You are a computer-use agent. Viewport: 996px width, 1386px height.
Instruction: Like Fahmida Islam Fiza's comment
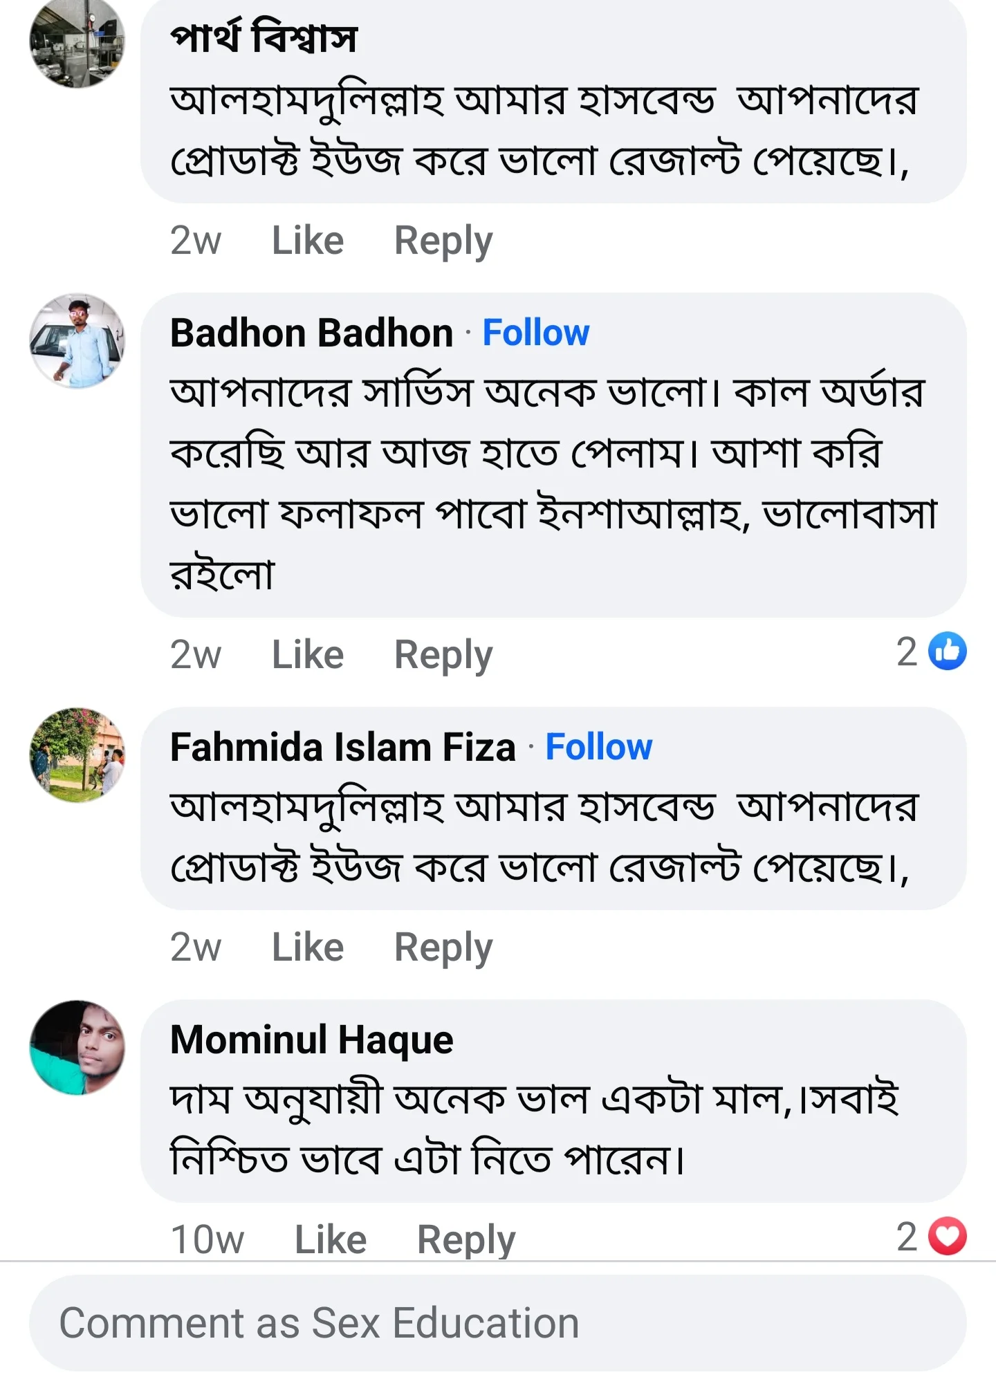(309, 945)
